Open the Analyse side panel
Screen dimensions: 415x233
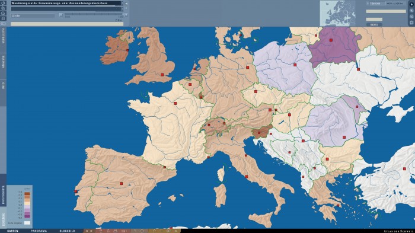point(3,62)
